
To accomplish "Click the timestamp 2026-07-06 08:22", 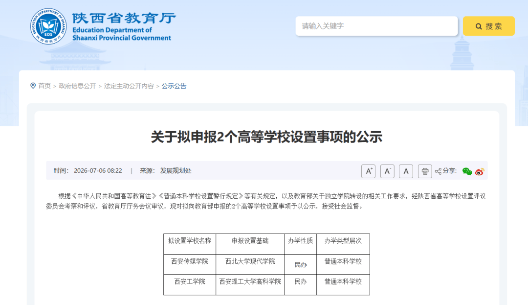I will click(98, 170).
